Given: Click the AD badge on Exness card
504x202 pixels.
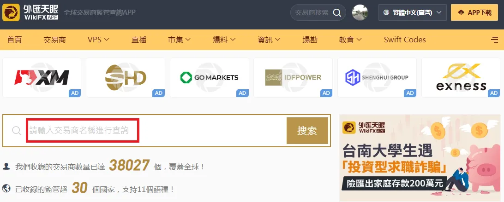Looking at the screenshot, I should pos(494,93).
